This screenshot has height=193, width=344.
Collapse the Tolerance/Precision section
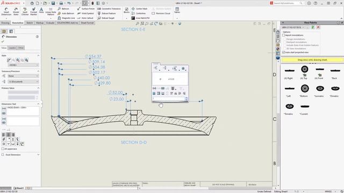click(x=38, y=71)
